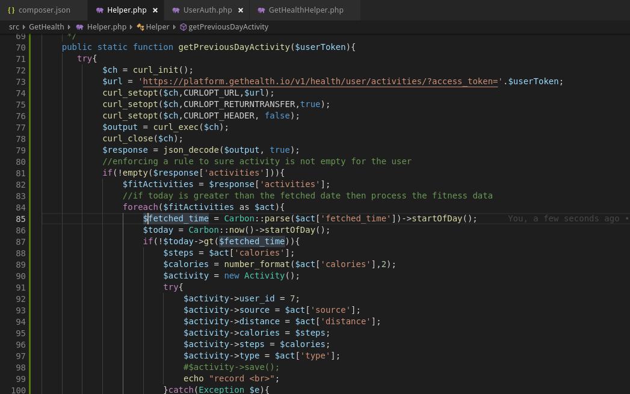
Task: Click $fitActivities variable on line 82
Action: click(158, 184)
